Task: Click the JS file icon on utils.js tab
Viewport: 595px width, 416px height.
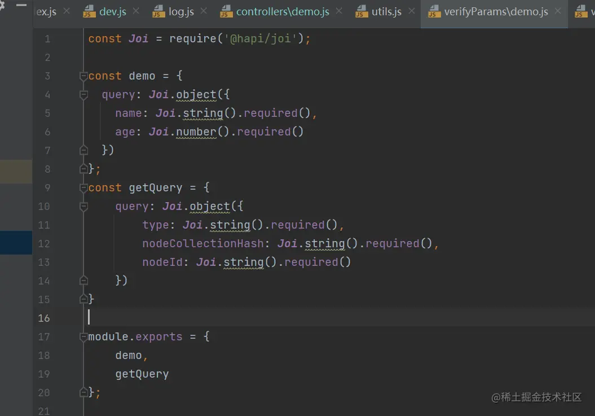Action: [362, 11]
